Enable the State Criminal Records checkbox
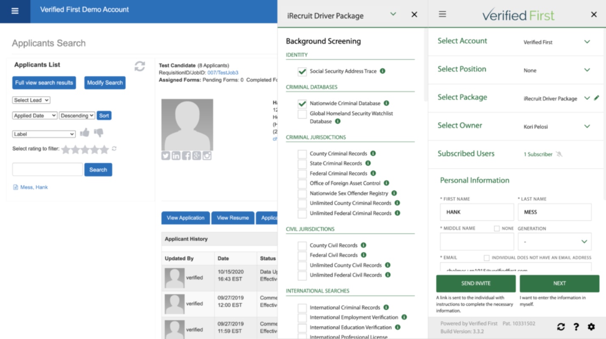Image resolution: width=606 pixels, height=339 pixels. click(x=302, y=164)
